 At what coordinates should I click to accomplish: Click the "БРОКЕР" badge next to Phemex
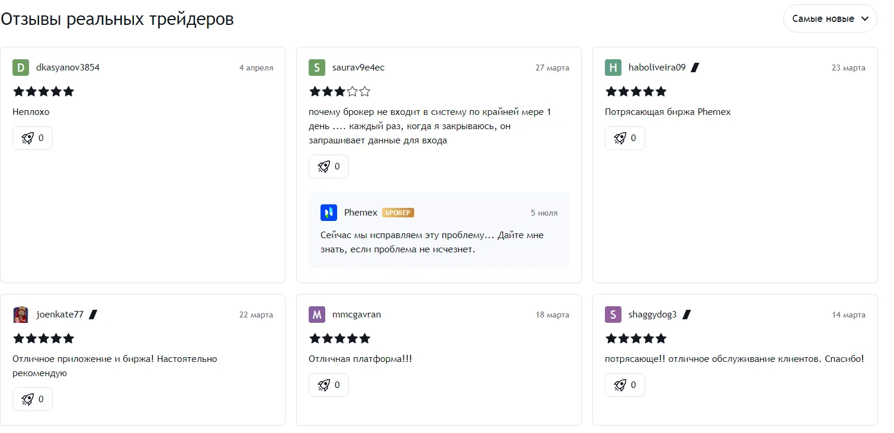[x=398, y=213]
